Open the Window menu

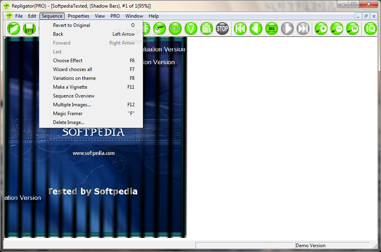click(134, 16)
